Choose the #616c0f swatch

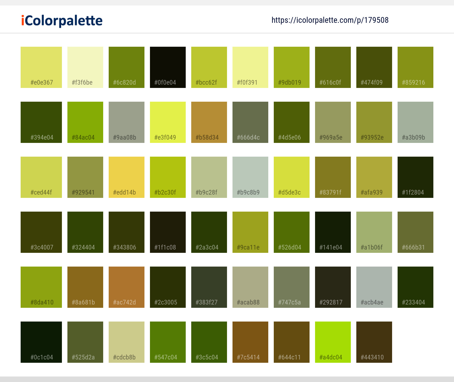coord(333,67)
